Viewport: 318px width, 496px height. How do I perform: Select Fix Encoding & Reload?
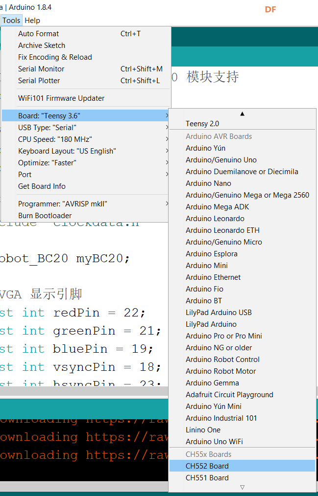[x=86, y=57]
